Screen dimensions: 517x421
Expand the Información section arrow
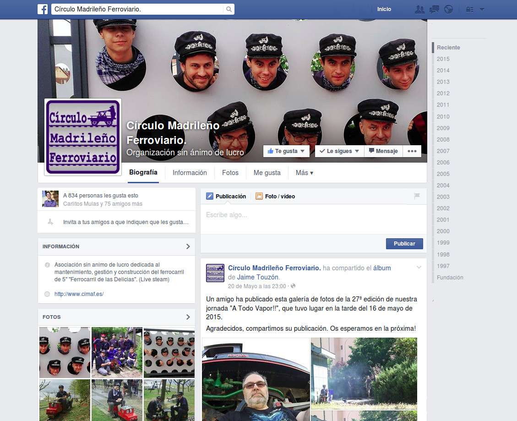(188, 246)
